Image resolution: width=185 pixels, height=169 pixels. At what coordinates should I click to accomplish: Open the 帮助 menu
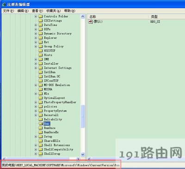pos(69,11)
